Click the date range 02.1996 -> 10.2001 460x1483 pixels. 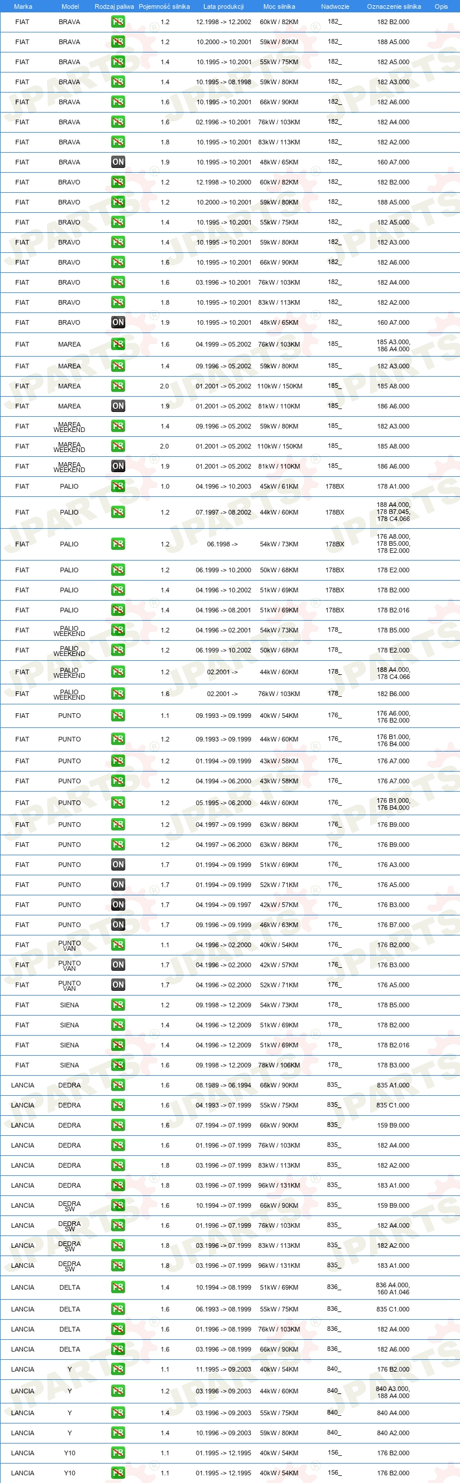click(x=224, y=122)
